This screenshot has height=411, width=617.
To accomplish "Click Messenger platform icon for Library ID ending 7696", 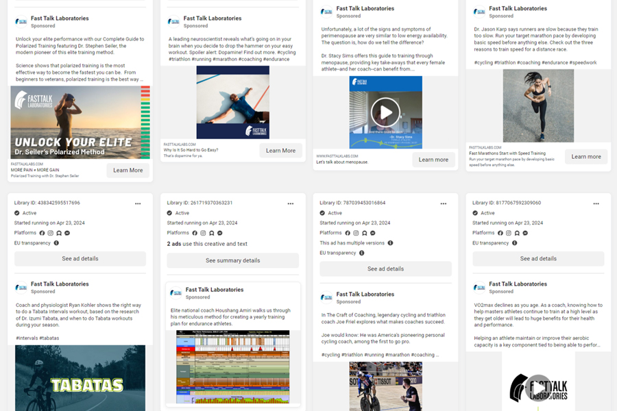I will pyautogui.click(x=67, y=233).
